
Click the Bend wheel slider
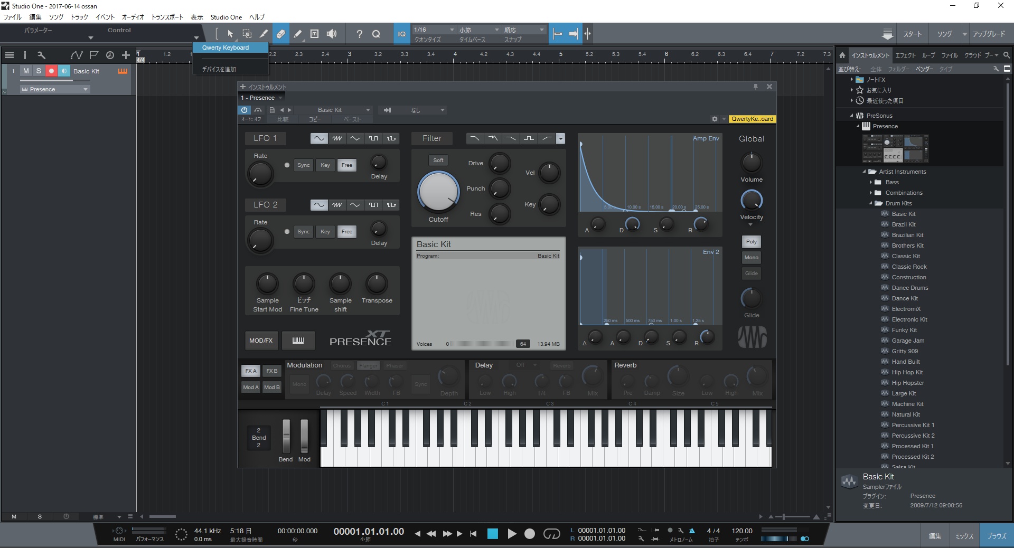point(286,436)
